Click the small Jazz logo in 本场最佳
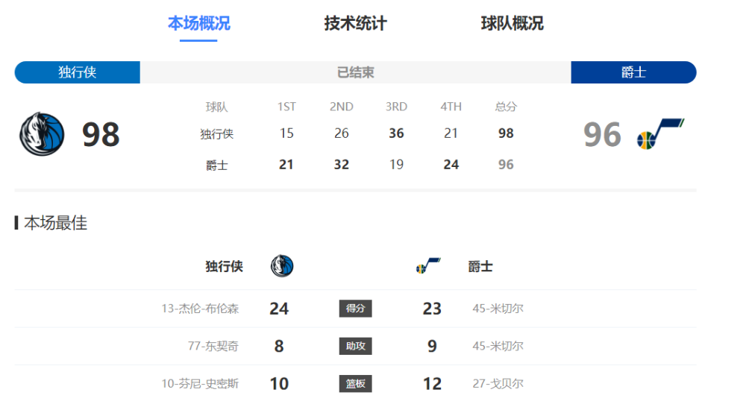Screen dimensions: 746x407 [428, 265]
